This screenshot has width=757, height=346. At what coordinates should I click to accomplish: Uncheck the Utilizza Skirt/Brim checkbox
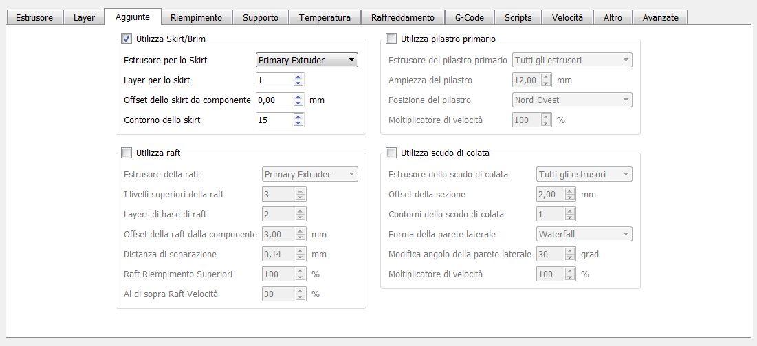(x=127, y=39)
